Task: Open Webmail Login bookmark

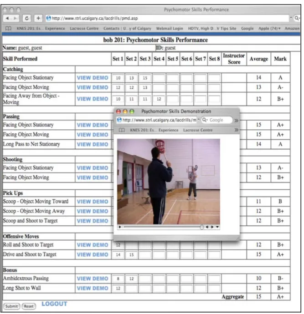Action: point(170,28)
